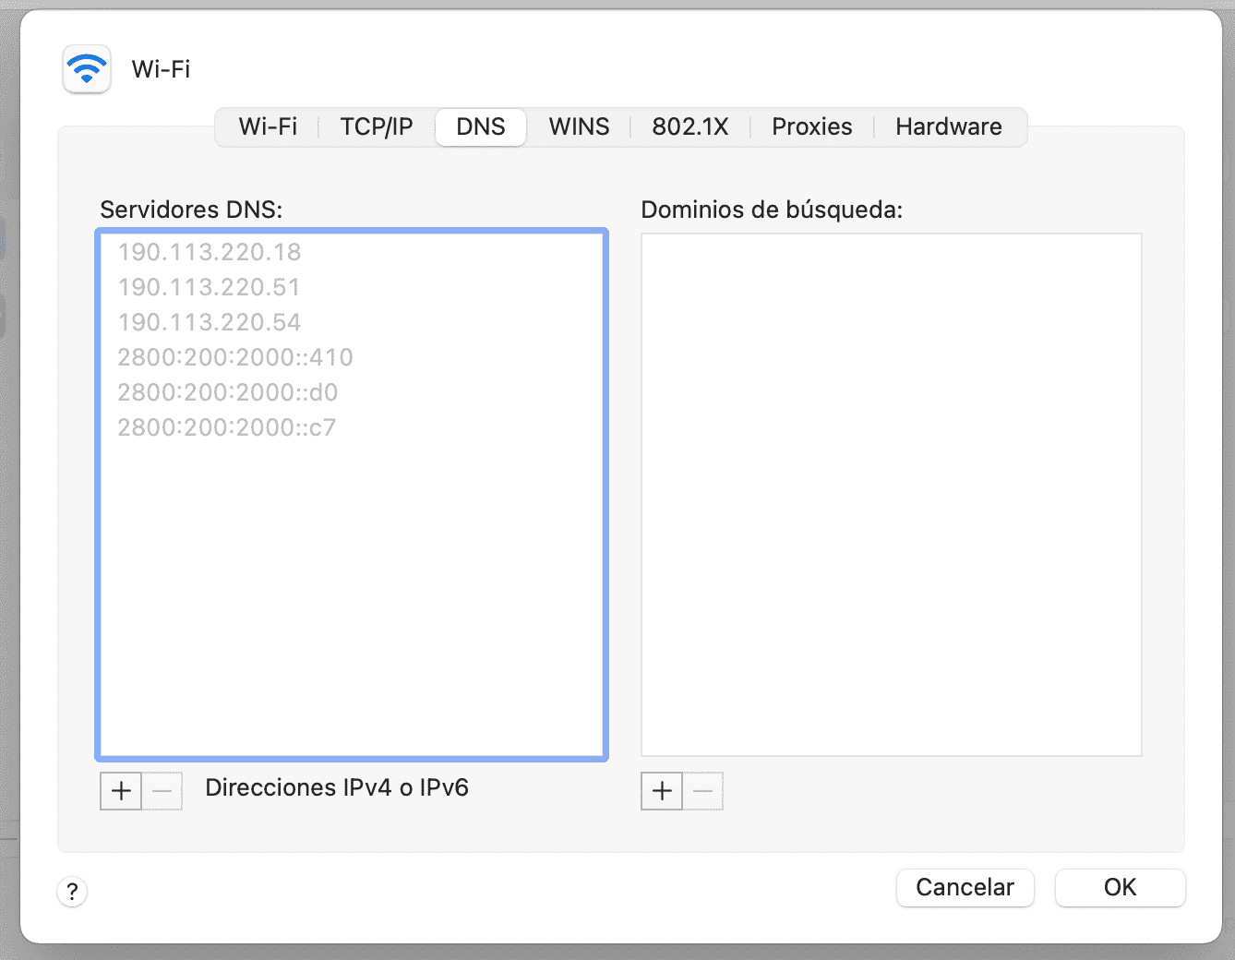Image resolution: width=1235 pixels, height=960 pixels.
Task: Open the WINS tab
Action: [579, 126]
